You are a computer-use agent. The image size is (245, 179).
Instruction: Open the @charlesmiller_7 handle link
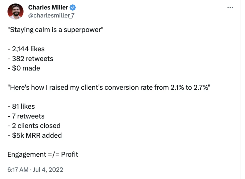coord(51,15)
